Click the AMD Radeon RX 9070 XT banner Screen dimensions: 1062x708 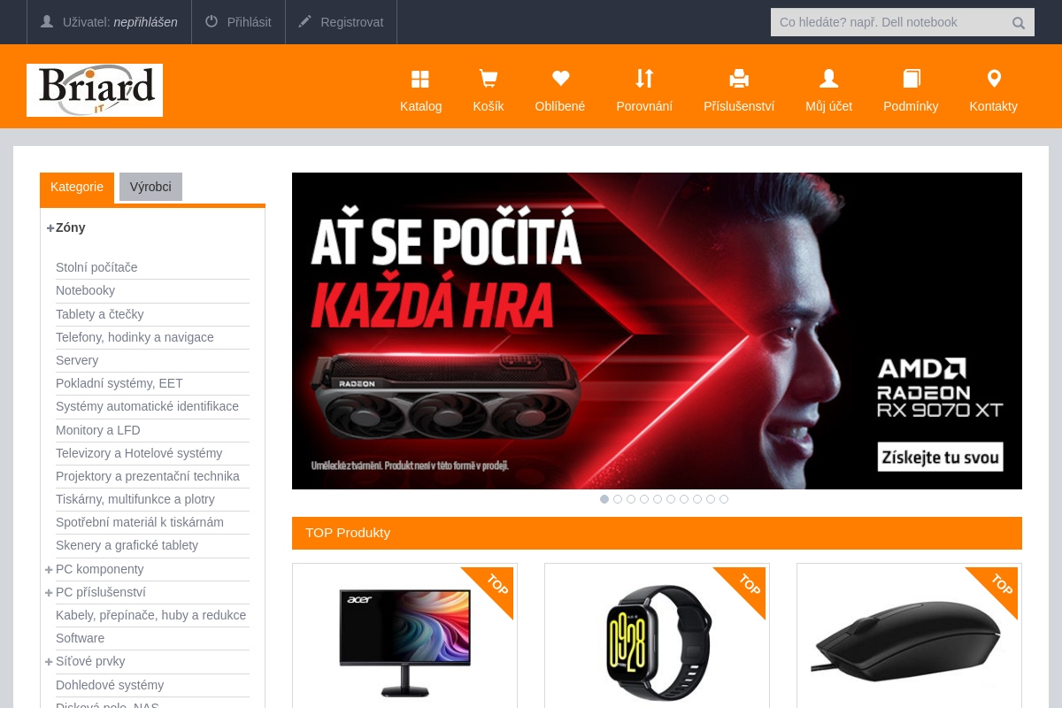pos(657,331)
